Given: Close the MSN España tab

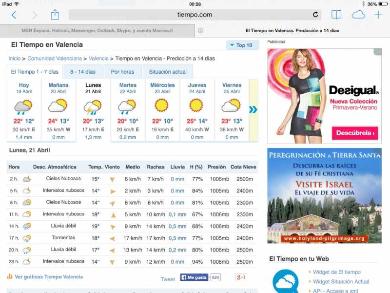Looking at the screenshot, I should [200, 31].
